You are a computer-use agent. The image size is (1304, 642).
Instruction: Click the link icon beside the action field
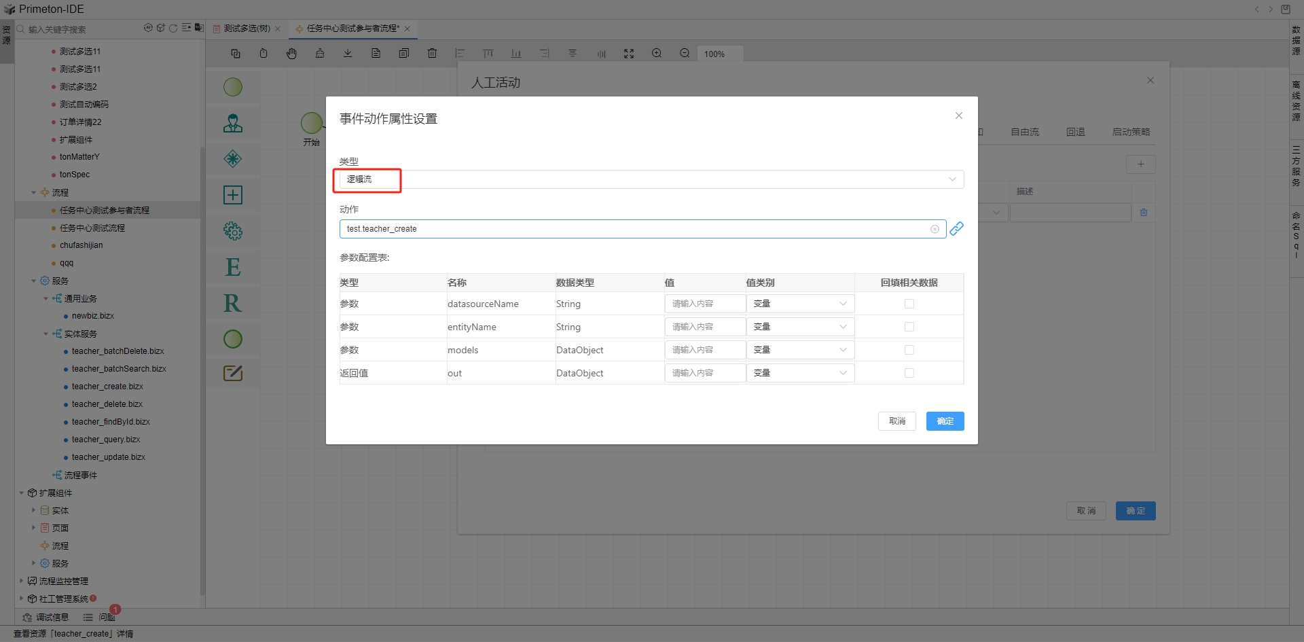tap(956, 229)
